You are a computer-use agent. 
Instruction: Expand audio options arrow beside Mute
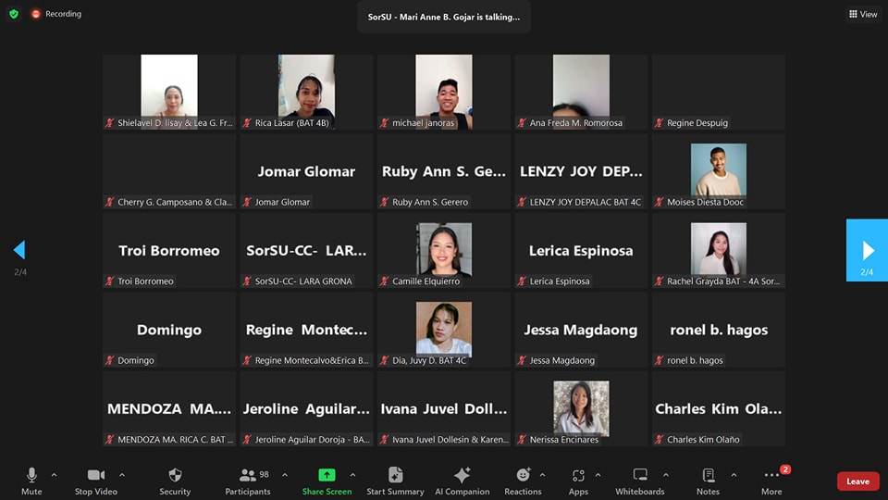54,475
